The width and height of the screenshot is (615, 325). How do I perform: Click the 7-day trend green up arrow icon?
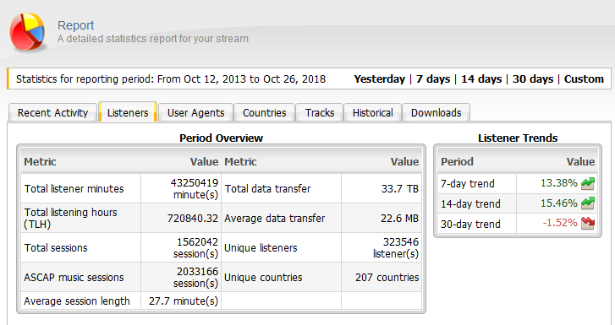click(x=588, y=183)
